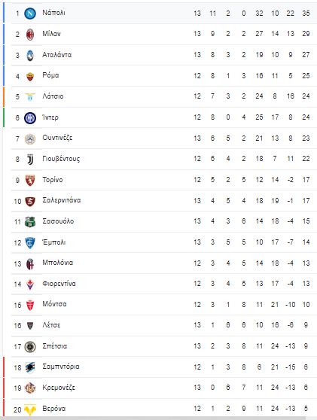This screenshot has width=317, height=420.
Task: Select the Σαλερνιτάνα team name
Action: (x=61, y=200)
